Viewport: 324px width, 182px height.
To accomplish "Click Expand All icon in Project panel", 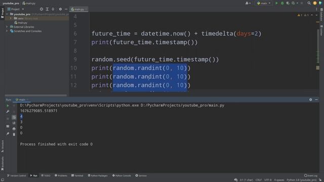I will [47, 9].
